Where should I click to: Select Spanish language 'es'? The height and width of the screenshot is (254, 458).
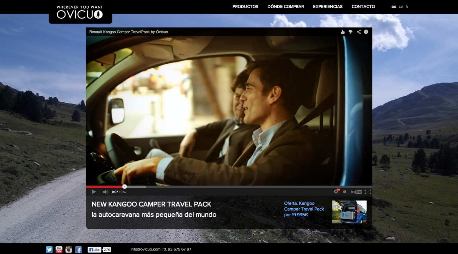(x=394, y=7)
